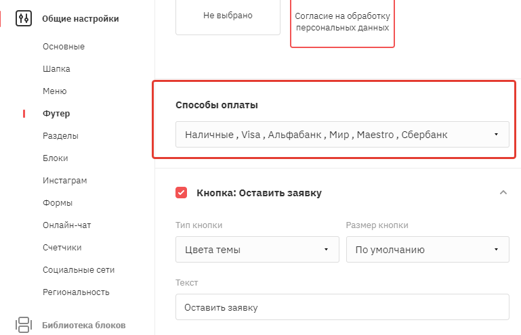Open the Способы оплаты dropdown
This screenshot has width=521, height=335.
tap(342, 135)
